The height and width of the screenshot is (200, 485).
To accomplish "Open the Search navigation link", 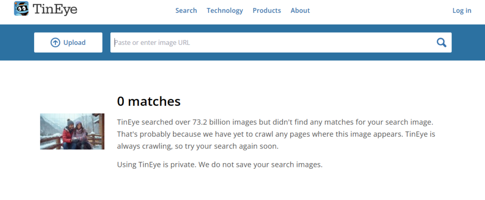I will coord(186,10).
